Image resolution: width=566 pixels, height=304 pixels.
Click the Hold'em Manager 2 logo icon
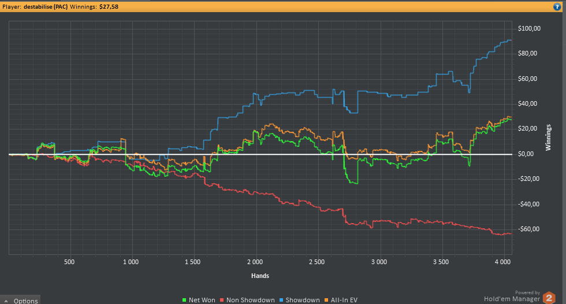(x=549, y=298)
